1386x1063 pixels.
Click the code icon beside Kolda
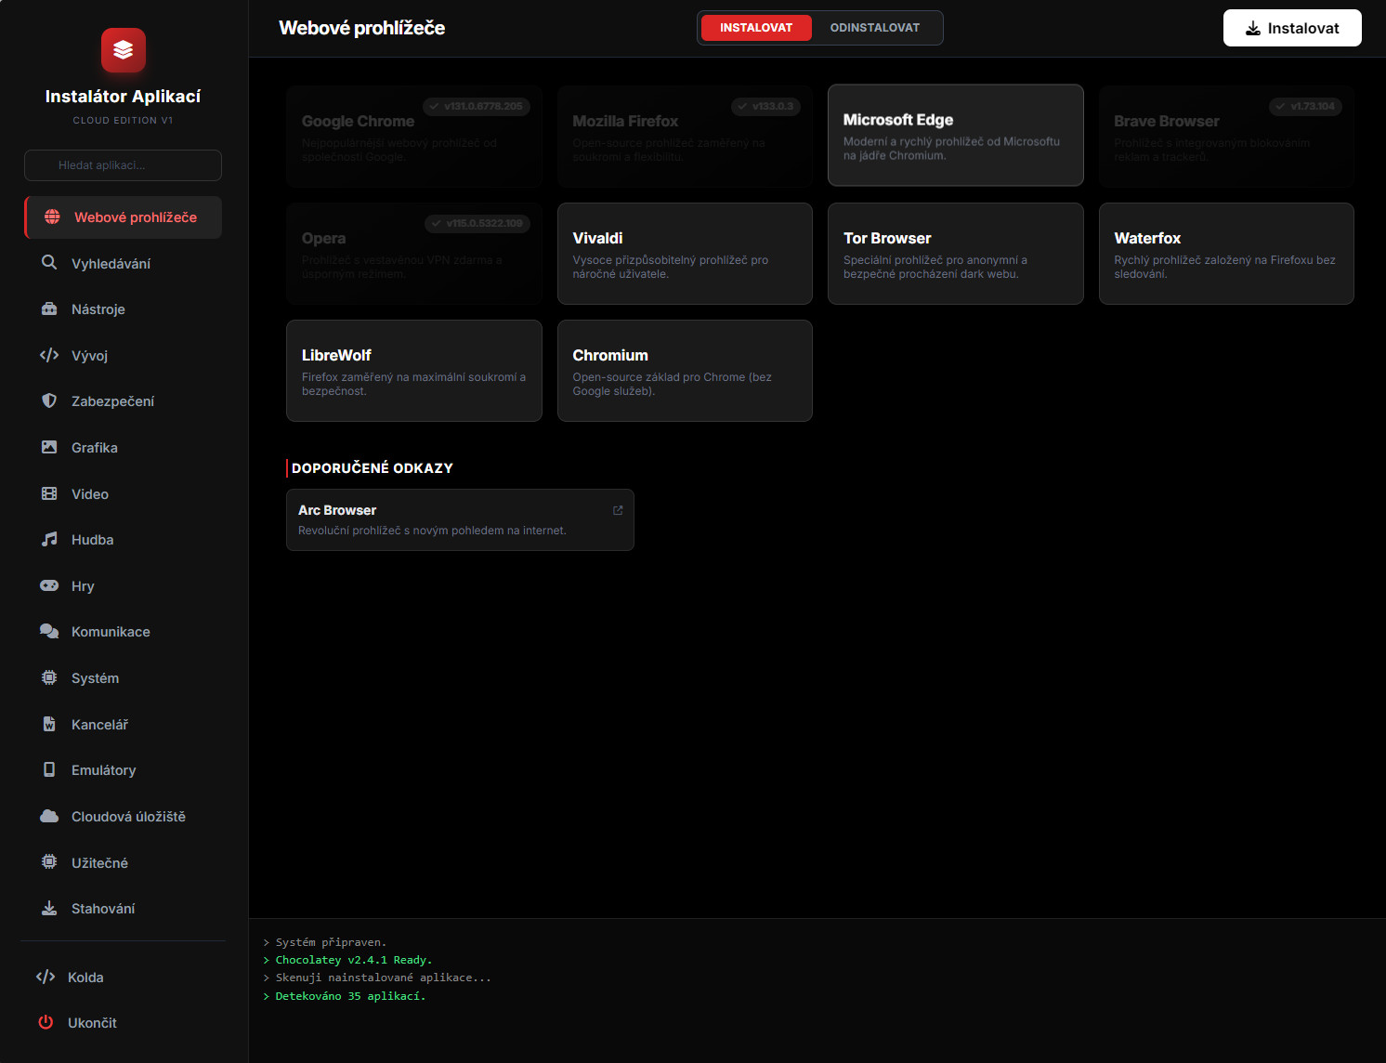[46, 977]
